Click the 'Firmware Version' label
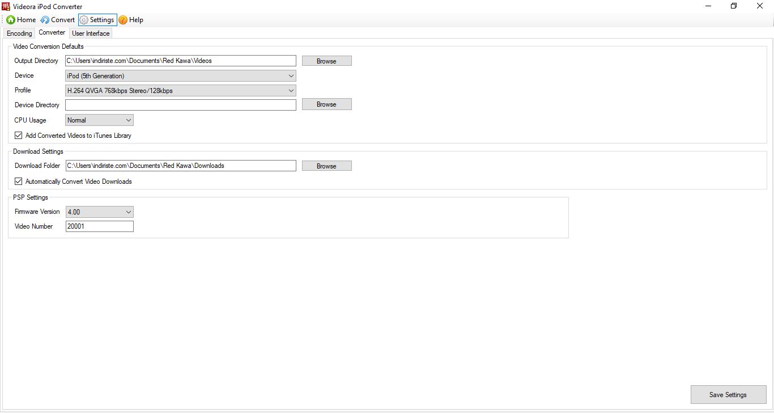Screen dimensions: 774x413 click(x=37, y=212)
